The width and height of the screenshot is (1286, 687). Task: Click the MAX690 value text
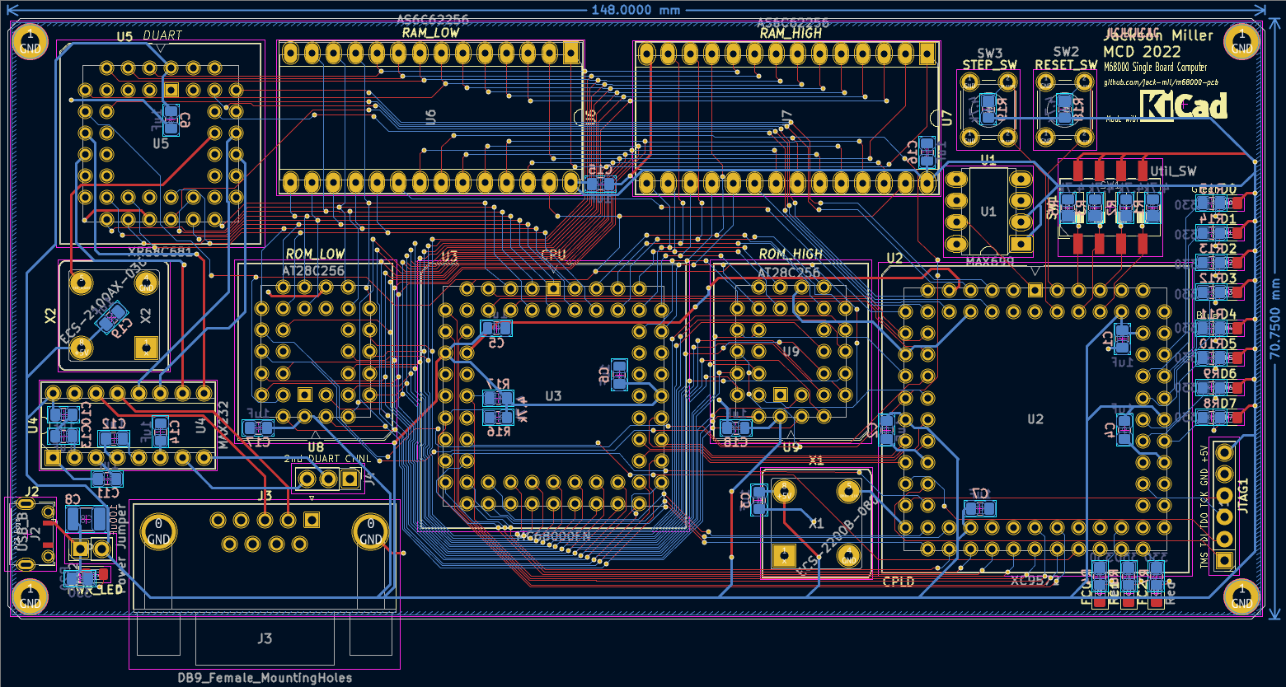[989, 261]
